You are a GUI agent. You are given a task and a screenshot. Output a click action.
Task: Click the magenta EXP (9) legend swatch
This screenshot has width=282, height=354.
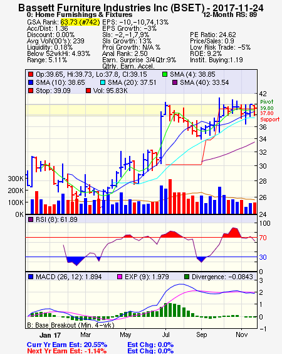(120, 277)
